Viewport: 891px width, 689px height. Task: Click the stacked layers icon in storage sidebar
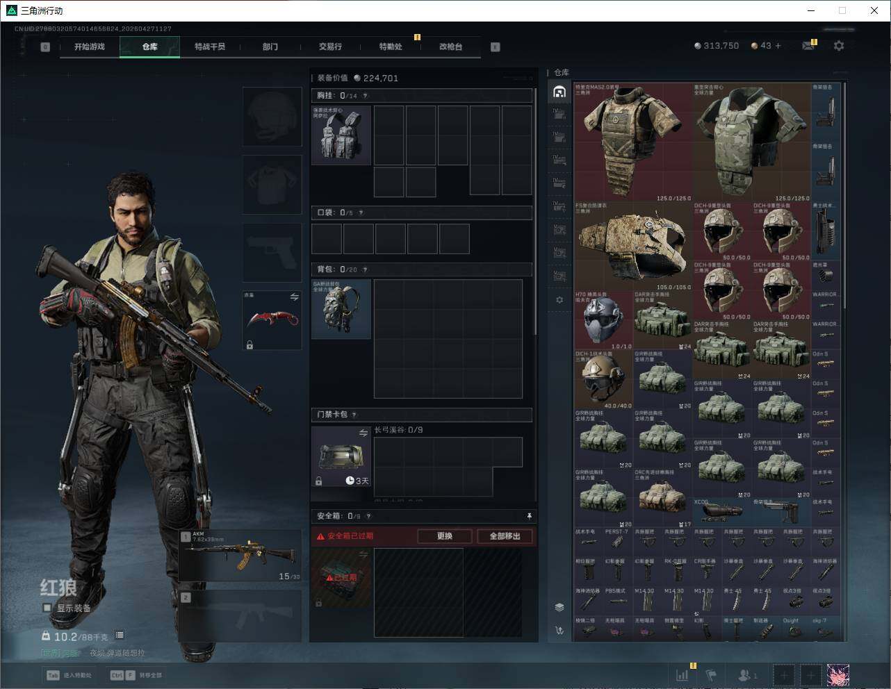click(x=559, y=607)
